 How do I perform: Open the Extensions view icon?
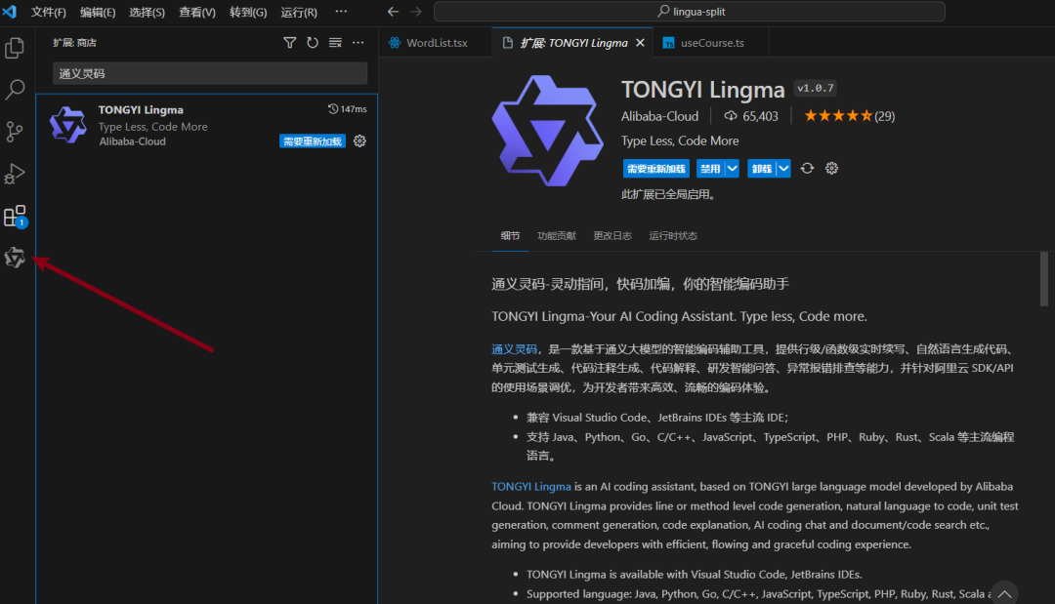(15, 217)
